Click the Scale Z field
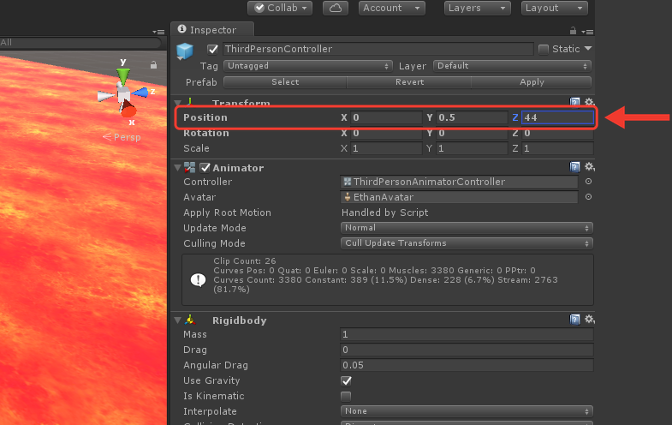672x425 pixels. [x=557, y=148]
